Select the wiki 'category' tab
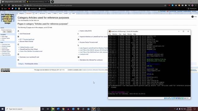The width and height of the screenshot is (198, 111). 21,13
